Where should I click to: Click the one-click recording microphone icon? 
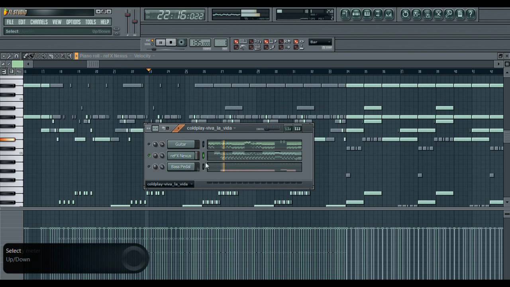pyautogui.click(x=449, y=14)
